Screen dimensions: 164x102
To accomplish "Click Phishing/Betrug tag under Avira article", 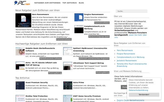I will pyautogui.click(x=55, y=73).
